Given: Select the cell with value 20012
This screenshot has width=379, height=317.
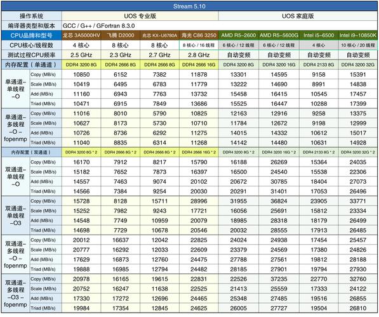Looking at the screenshot, I should tap(81, 240).
